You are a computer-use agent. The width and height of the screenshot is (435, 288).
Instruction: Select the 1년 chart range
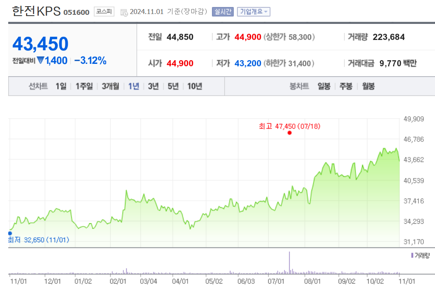coord(133,86)
